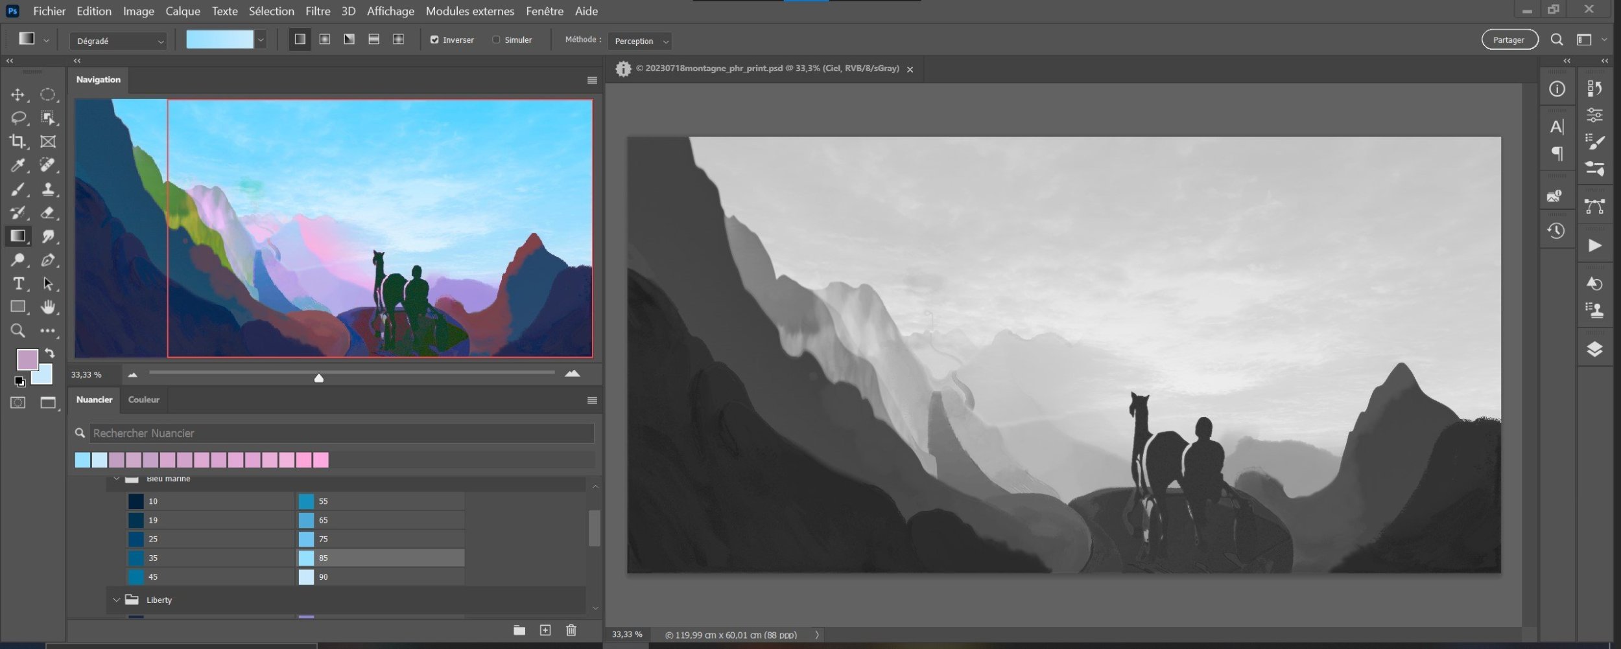Select the Text tool
1621x649 pixels.
(x=18, y=284)
